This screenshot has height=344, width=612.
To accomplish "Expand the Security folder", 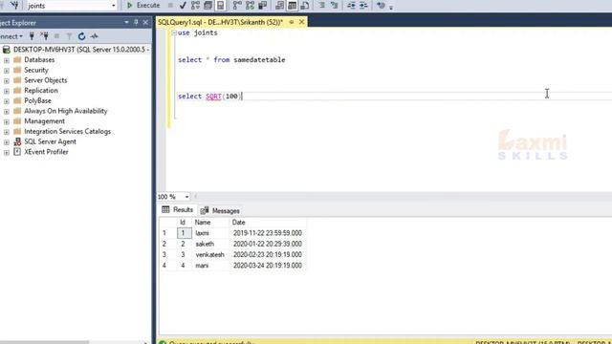I will tap(7, 71).
